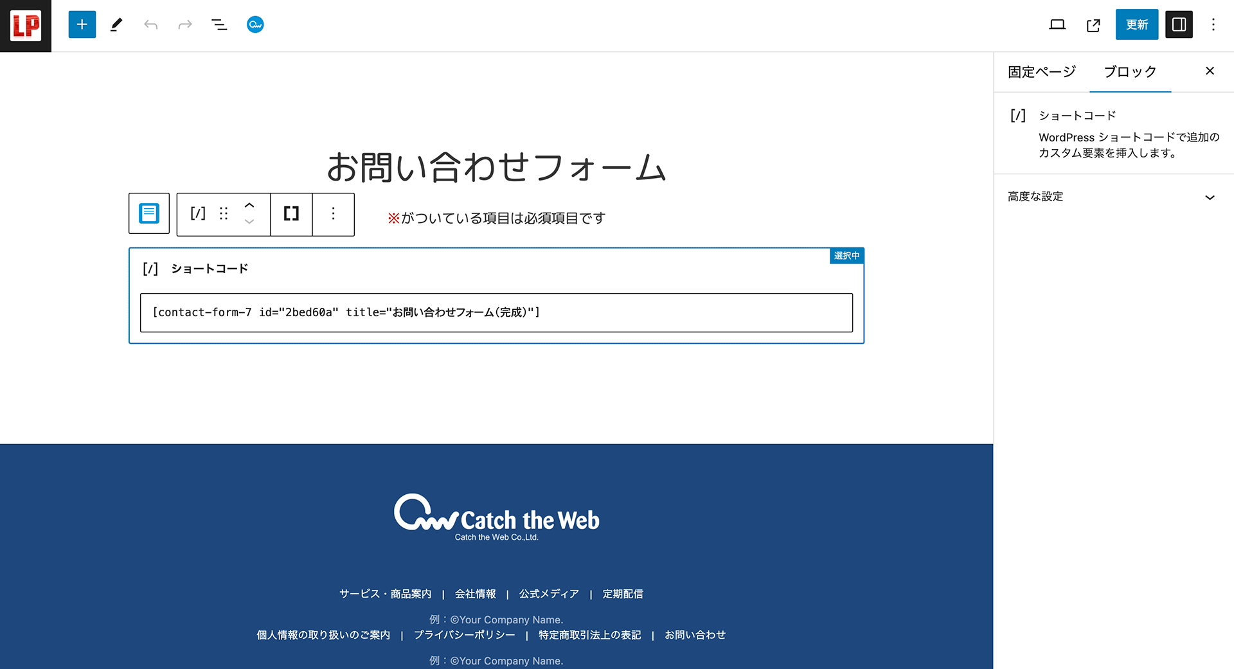Image resolution: width=1234 pixels, height=669 pixels.
Task: Toggle the settings sidebar panel icon
Action: (1179, 24)
